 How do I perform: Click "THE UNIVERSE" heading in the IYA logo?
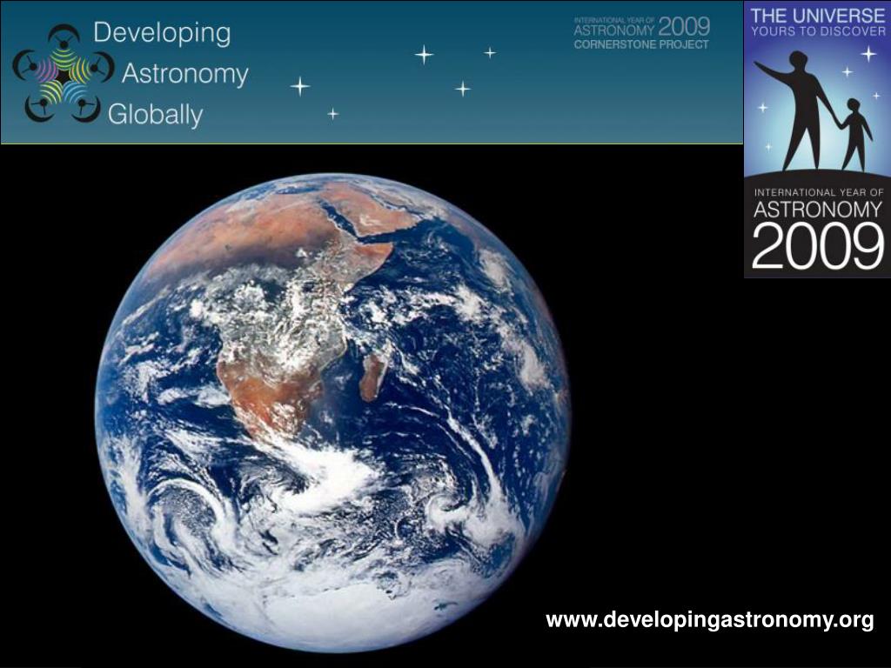(x=818, y=15)
